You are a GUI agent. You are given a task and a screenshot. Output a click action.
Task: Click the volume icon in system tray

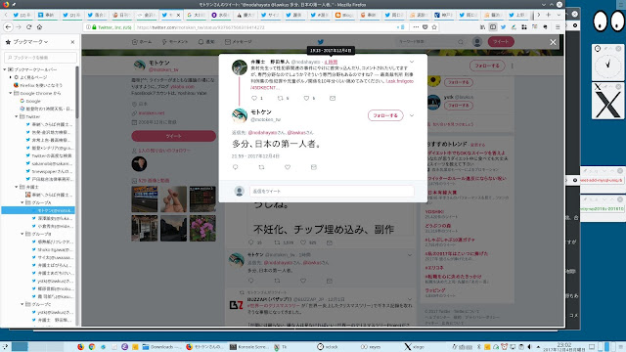click(530, 347)
